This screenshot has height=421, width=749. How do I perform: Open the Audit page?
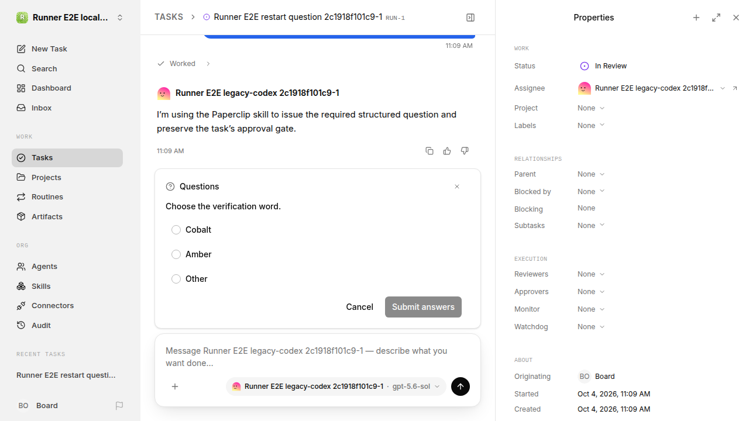(67, 326)
